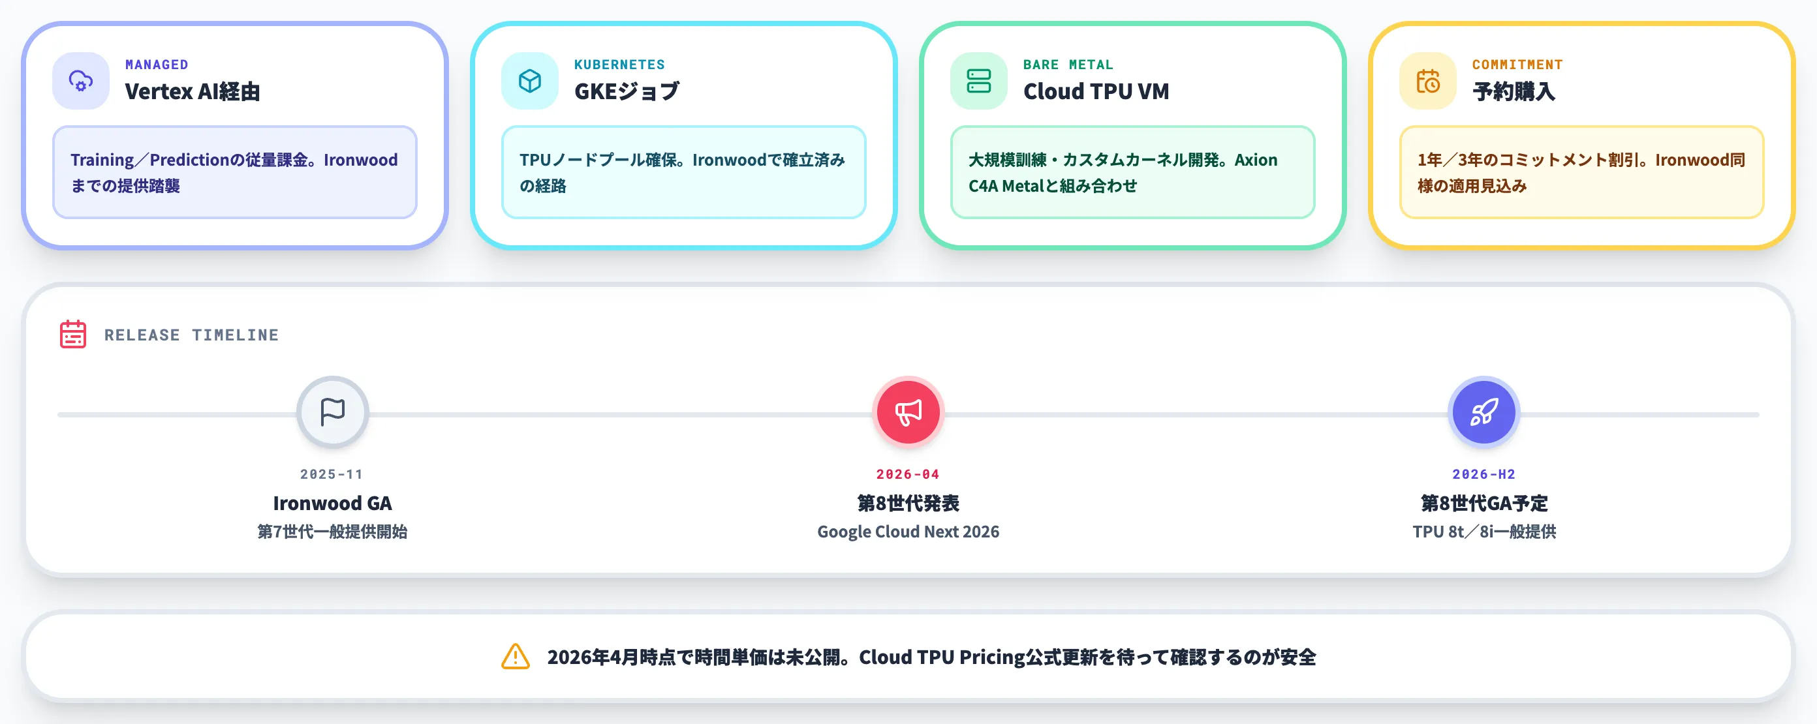1817x724 pixels.
Task: Click the 第8世代発表 milestone entry
Action: (908, 503)
